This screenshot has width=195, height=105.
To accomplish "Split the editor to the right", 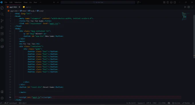I will coord(189,7).
